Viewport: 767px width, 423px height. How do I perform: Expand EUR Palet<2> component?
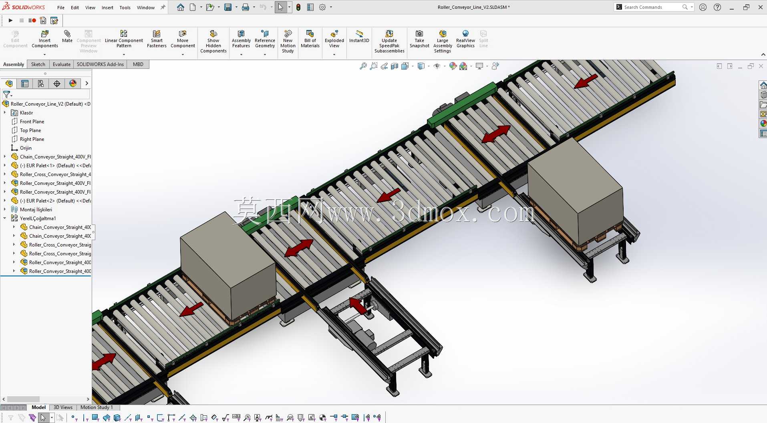5,201
